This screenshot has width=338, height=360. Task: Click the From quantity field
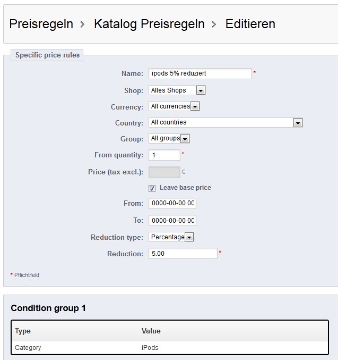pos(164,155)
